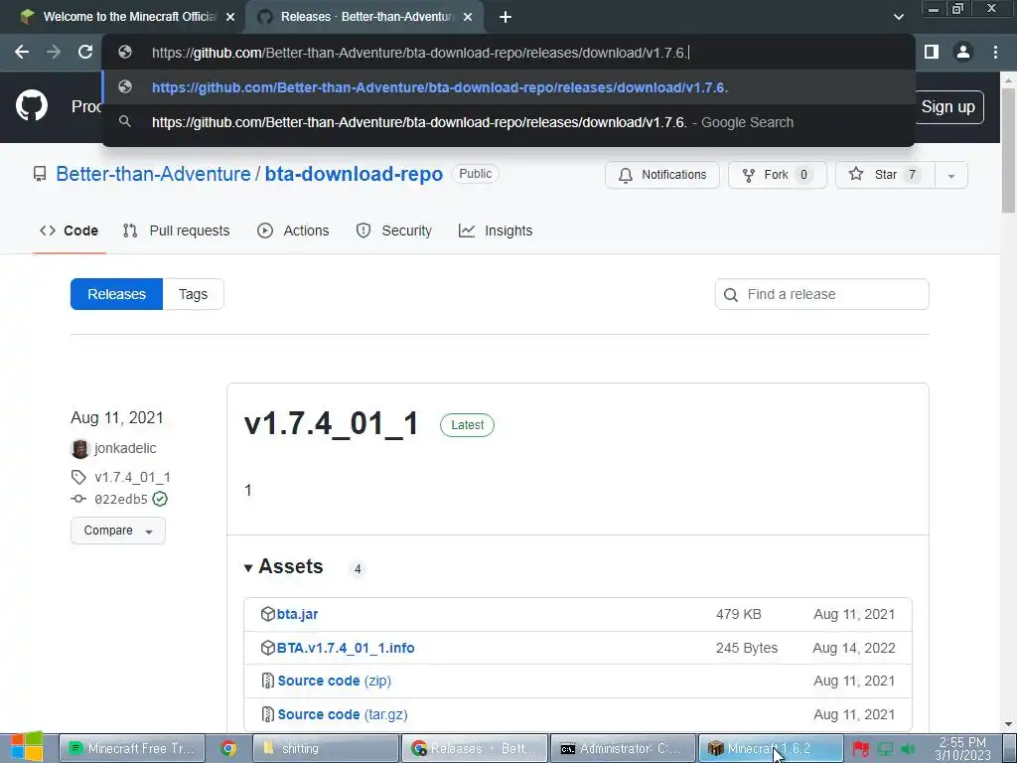Image resolution: width=1017 pixels, height=763 pixels.
Task: Switch to the Tags view
Action: [194, 294]
